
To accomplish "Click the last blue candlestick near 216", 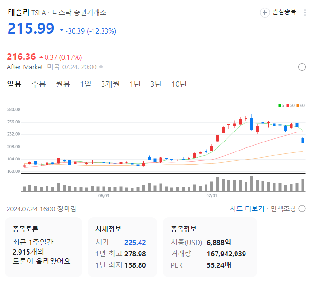I will (302, 140).
